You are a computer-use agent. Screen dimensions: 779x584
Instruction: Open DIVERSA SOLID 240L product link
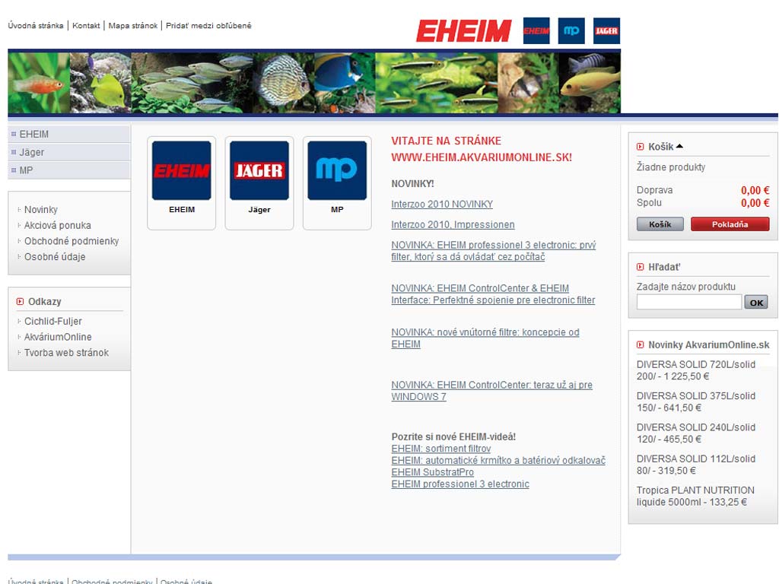pyautogui.click(x=696, y=433)
